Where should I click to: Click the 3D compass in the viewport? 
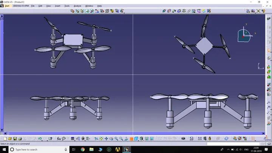(x=243, y=35)
